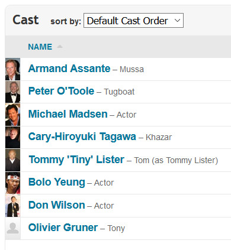The height and width of the screenshot is (250, 231).
Task: Open Tommy 'Tiny' Lister's profile link
Action: pos(76,160)
